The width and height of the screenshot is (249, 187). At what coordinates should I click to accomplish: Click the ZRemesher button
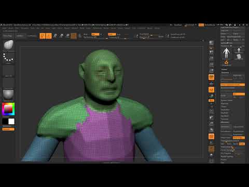(x=227, y=127)
